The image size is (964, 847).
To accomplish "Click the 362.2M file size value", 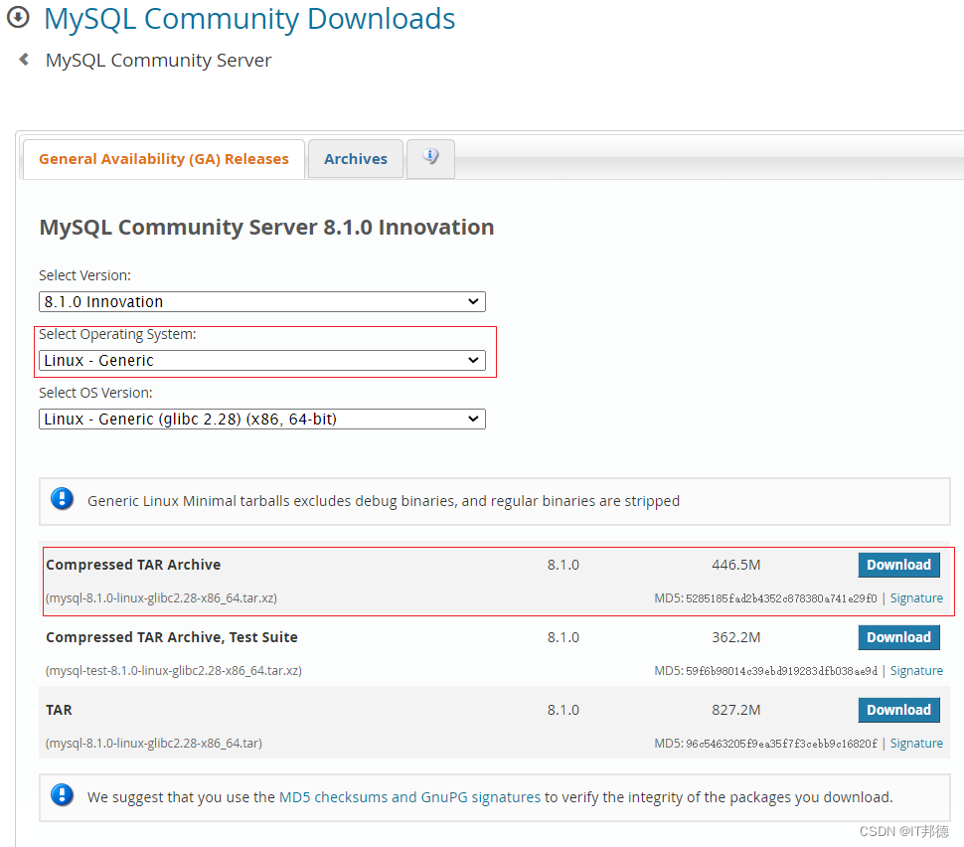I will pyautogui.click(x=735, y=637).
